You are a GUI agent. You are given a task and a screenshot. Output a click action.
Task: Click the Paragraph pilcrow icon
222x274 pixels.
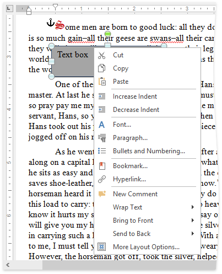tap(102, 138)
